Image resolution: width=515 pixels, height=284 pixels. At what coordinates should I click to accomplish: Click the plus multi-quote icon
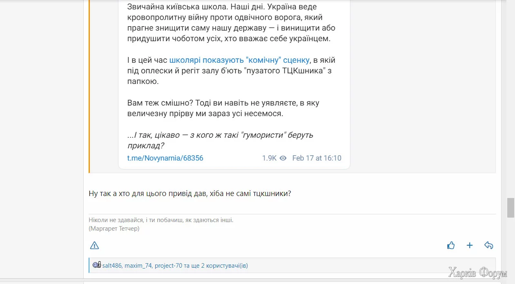click(470, 245)
